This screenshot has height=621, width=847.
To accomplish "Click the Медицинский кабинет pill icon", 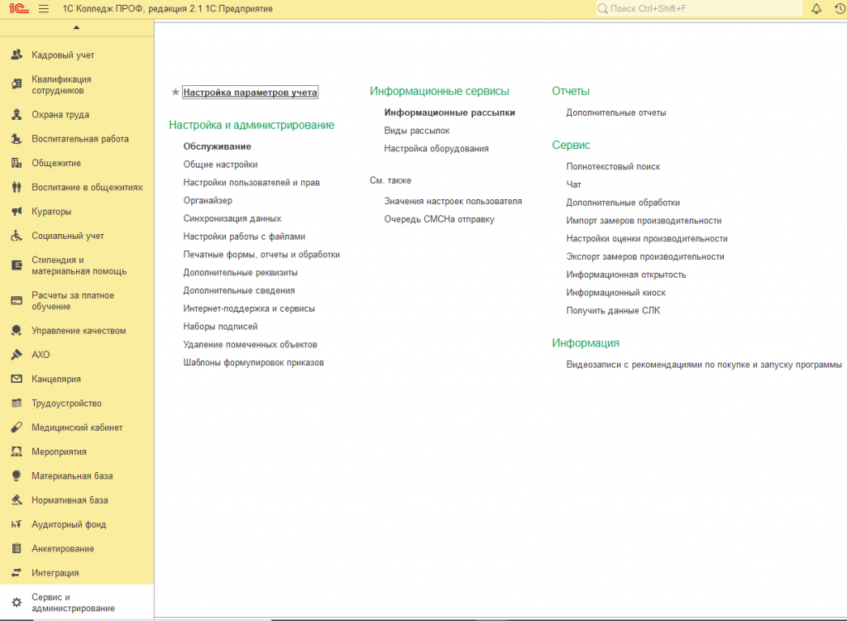I will coord(17,428).
